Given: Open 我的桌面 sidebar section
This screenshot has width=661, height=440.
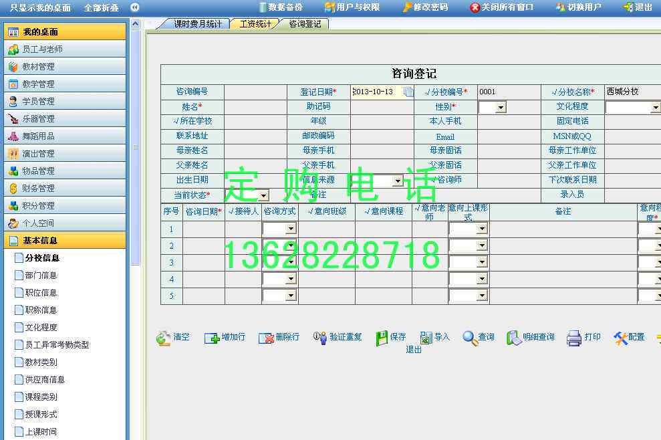Looking at the screenshot, I should pos(65,31).
